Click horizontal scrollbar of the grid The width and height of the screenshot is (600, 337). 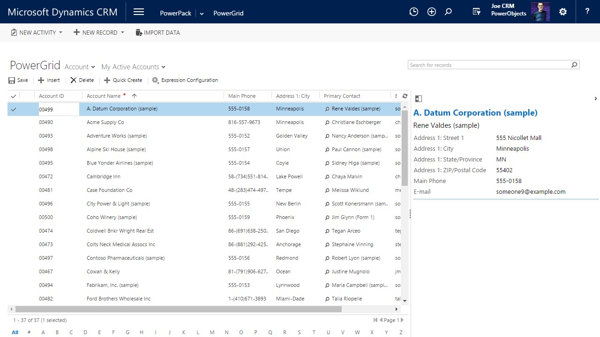pyautogui.click(x=179, y=309)
